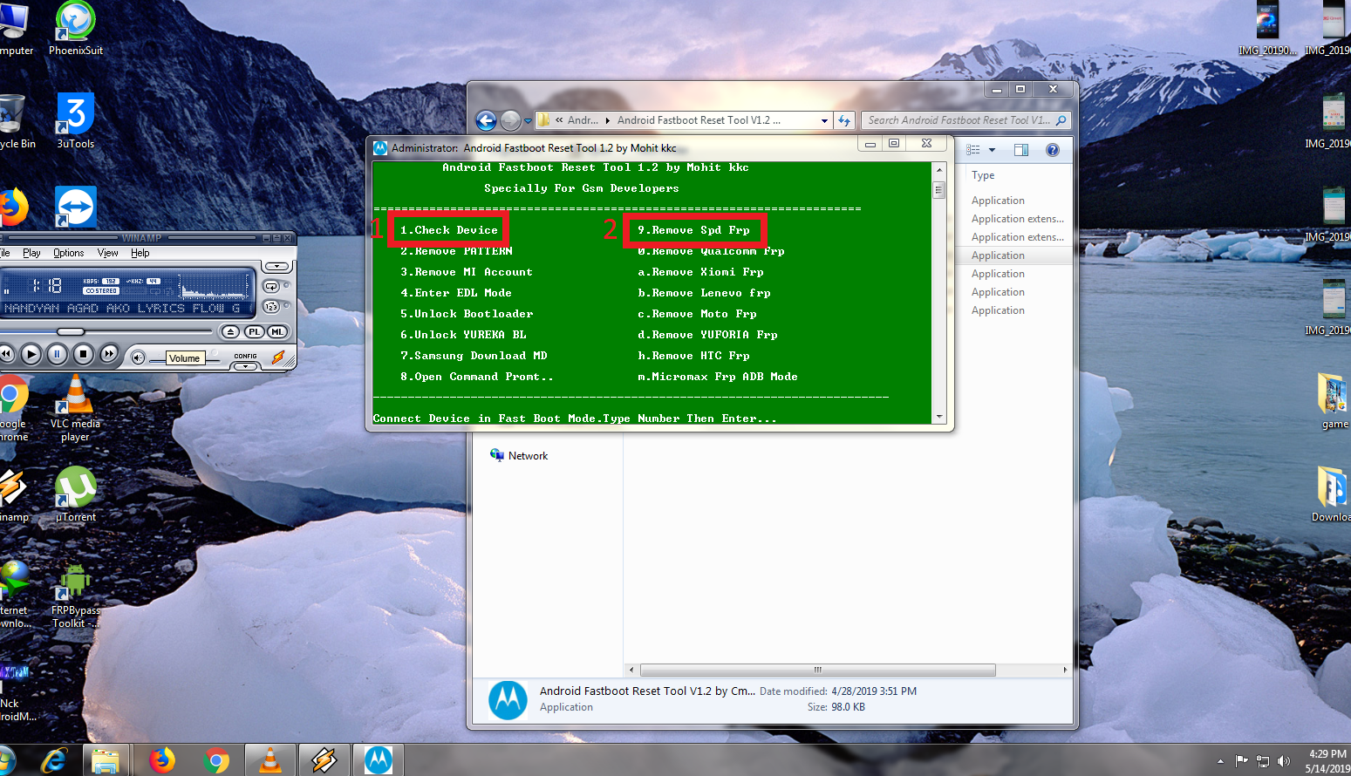Open the FRPBypass Toolkit desktop icon
1351x776 pixels.
pyautogui.click(x=76, y=596)
